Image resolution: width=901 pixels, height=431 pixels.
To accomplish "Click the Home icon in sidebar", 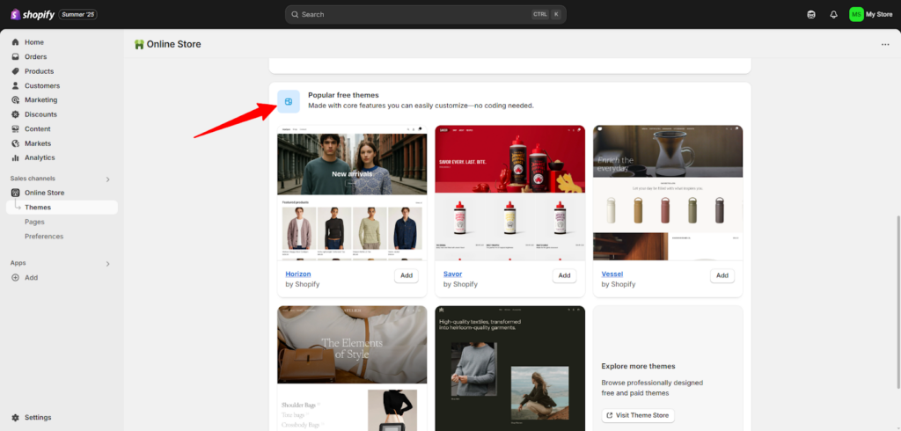I will click(16, 42).
